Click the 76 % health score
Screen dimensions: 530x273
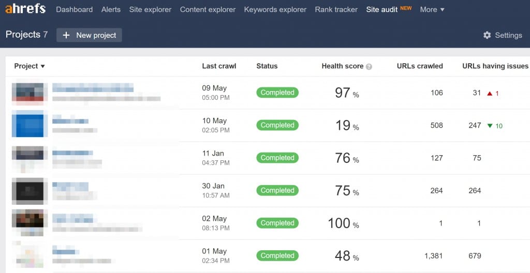347,158
